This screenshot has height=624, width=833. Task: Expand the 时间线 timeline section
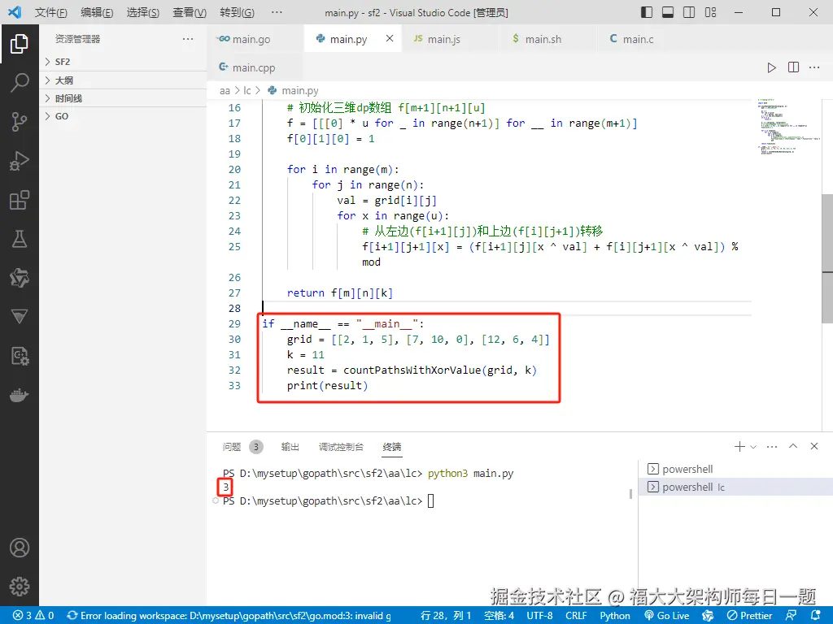click(123, 98)
